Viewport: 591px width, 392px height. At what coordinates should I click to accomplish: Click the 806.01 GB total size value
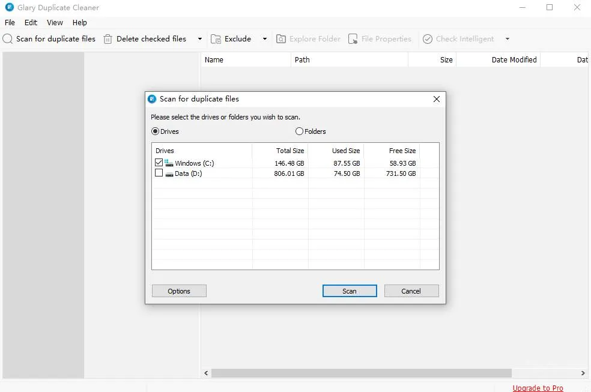[289, 173]
